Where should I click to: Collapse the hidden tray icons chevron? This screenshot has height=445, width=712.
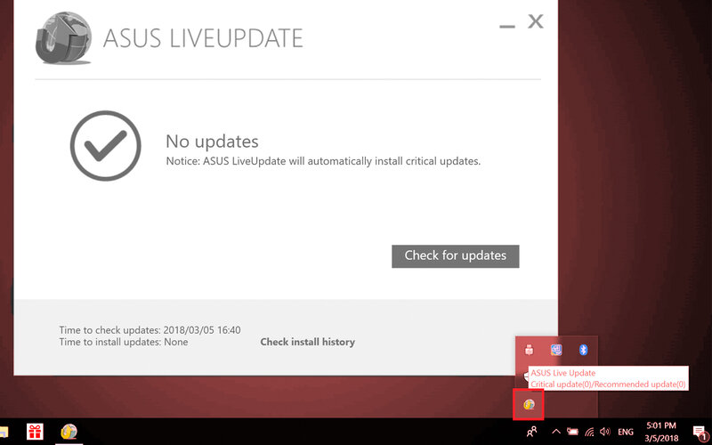pos(555,432)
